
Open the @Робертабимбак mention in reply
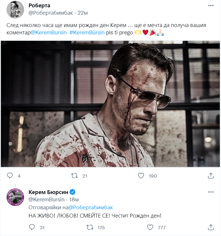[x=90, y=207]
